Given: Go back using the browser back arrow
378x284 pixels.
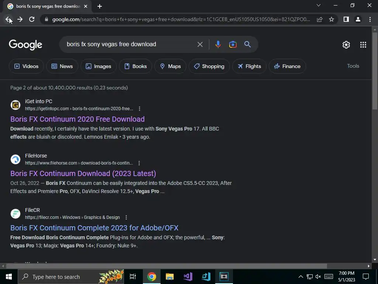Looking at the screenshot, I should click(8, 19).
